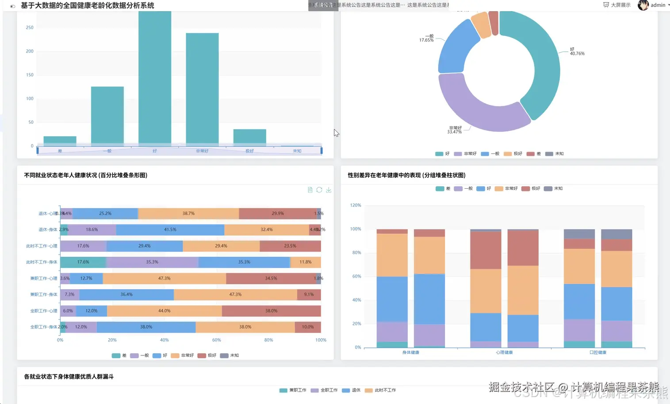Click the 41.5% segment in 退休-身体 row
670x404 pixels.
pyautogui.click(x=170, y=230)
